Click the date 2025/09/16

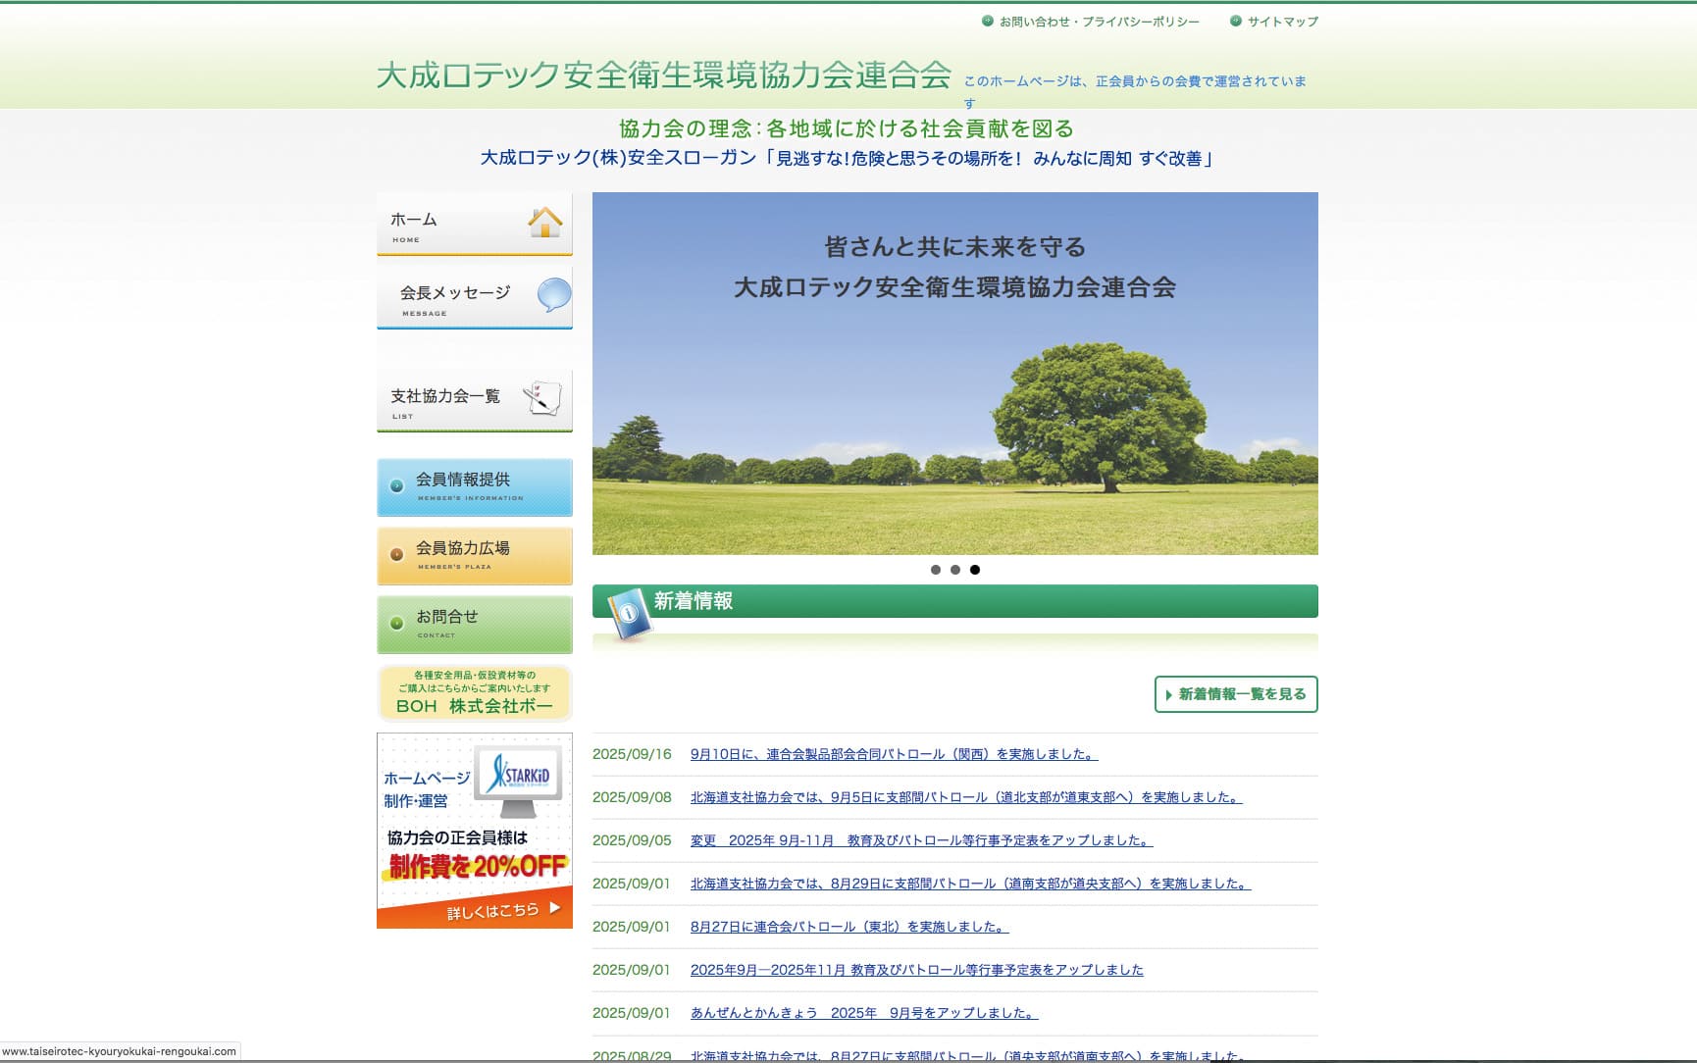[632, 754]
